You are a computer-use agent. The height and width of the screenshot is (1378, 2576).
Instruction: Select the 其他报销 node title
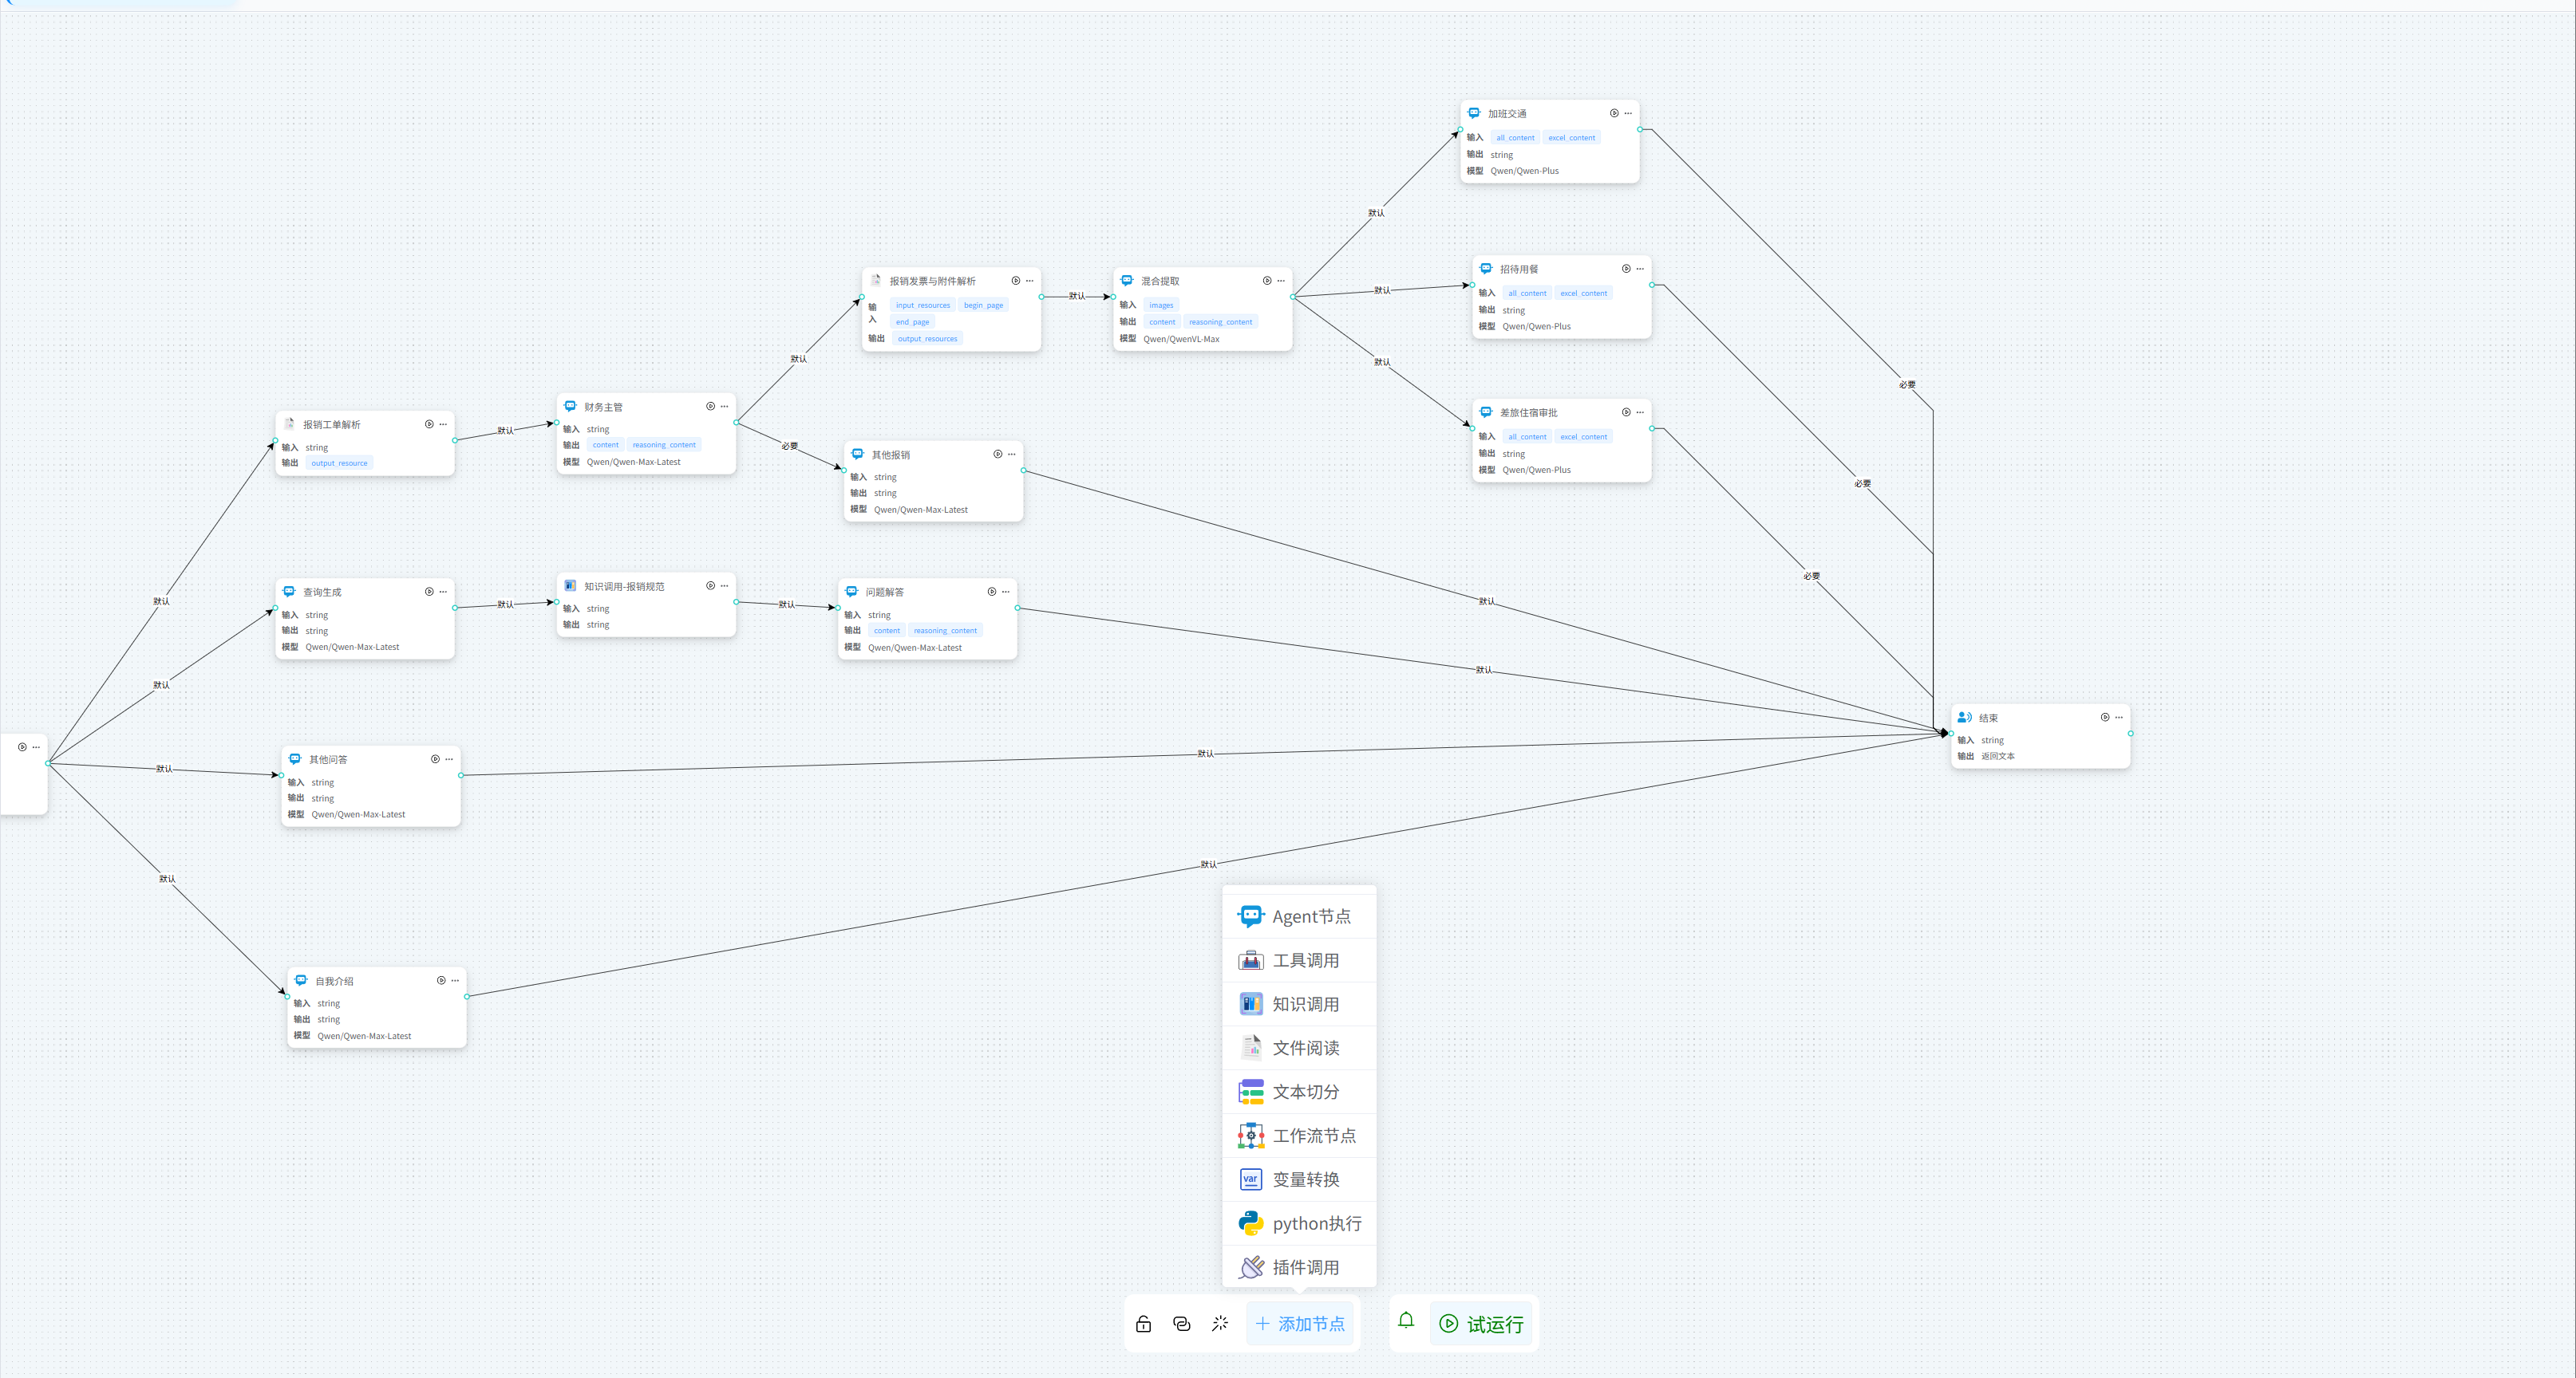coord(890,455)
